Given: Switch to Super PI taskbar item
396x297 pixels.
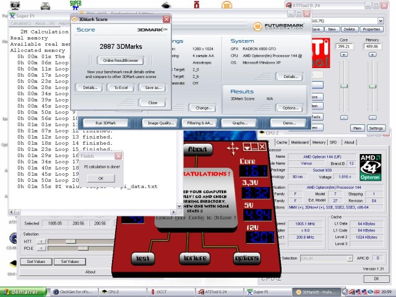Looking at the screenshot, I should click(x=267, y=292).
